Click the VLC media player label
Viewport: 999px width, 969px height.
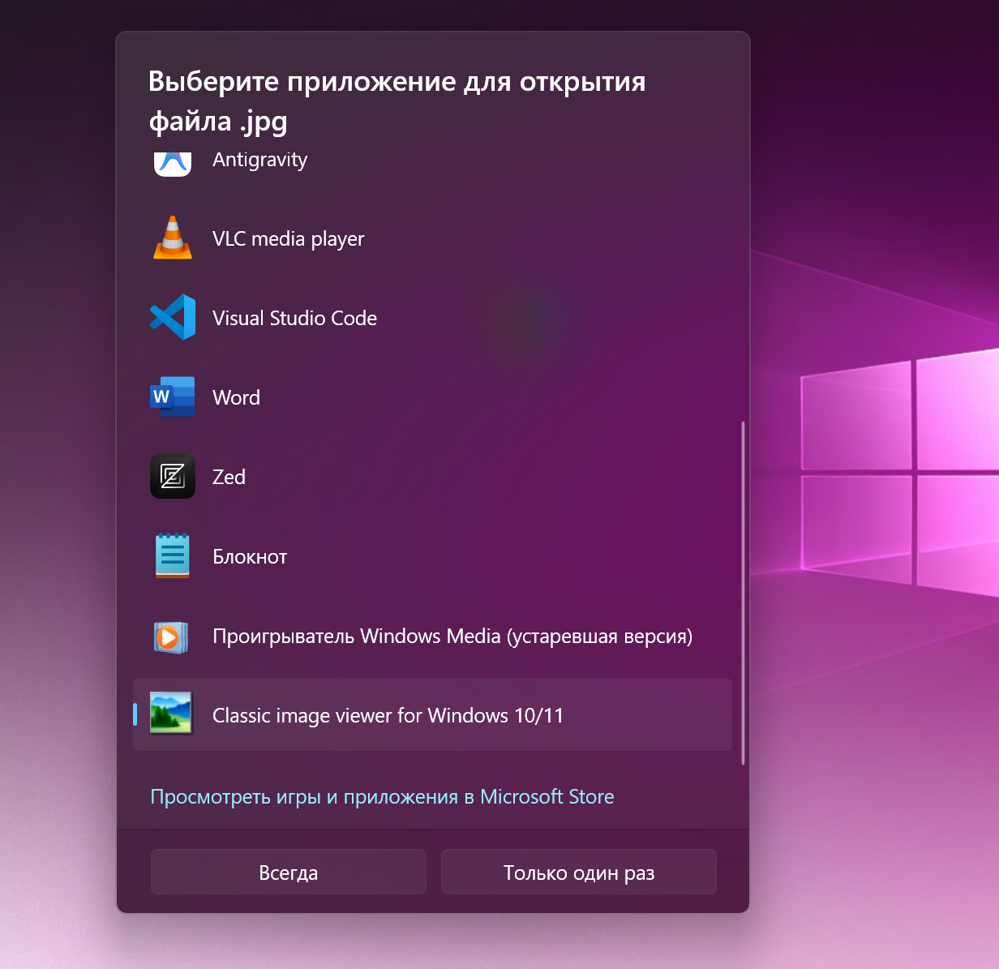tap(289, 239)
